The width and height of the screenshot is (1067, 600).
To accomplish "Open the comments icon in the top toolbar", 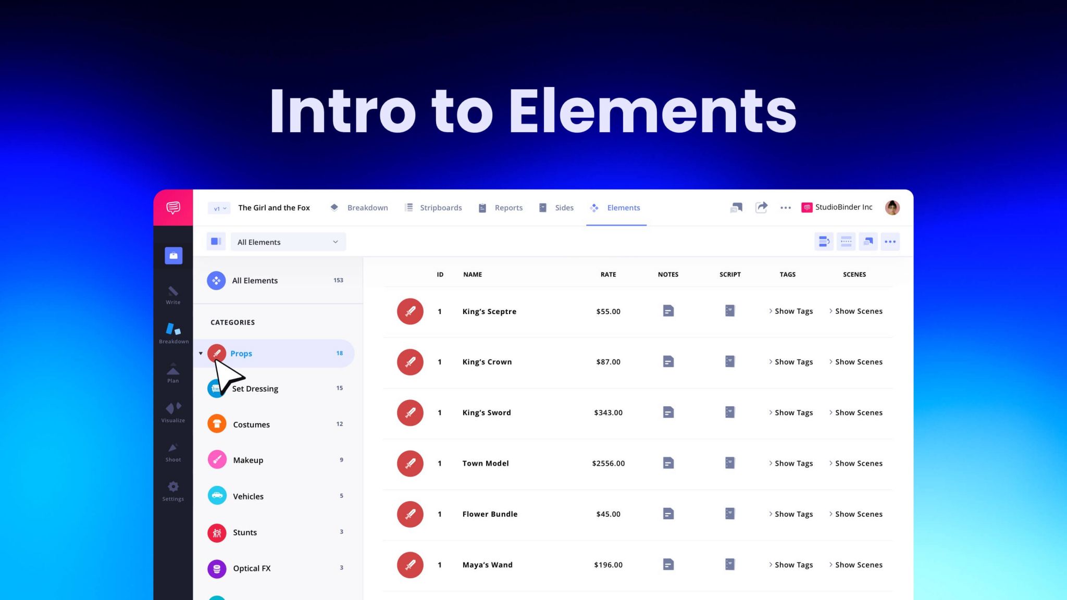I will coord(736,207).
